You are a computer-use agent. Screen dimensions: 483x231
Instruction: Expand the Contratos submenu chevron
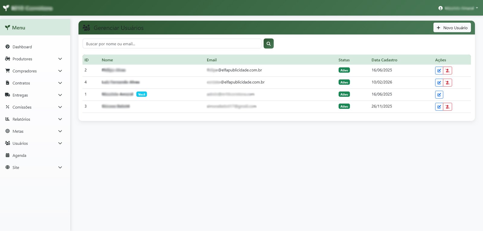(x=60, y=83)
